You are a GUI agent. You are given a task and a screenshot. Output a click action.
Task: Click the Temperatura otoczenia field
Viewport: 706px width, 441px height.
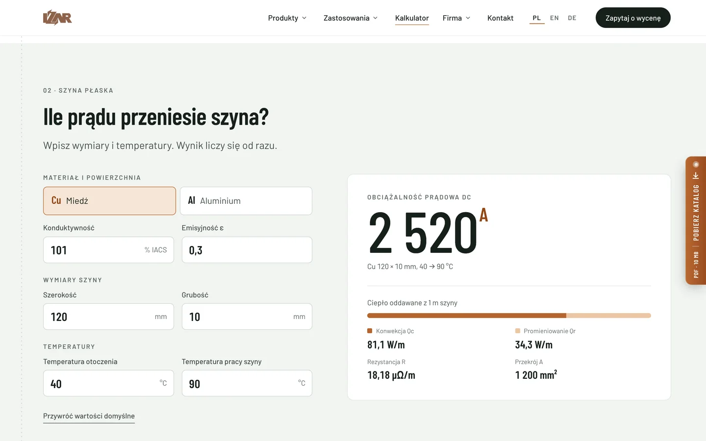tap(108, 383)
